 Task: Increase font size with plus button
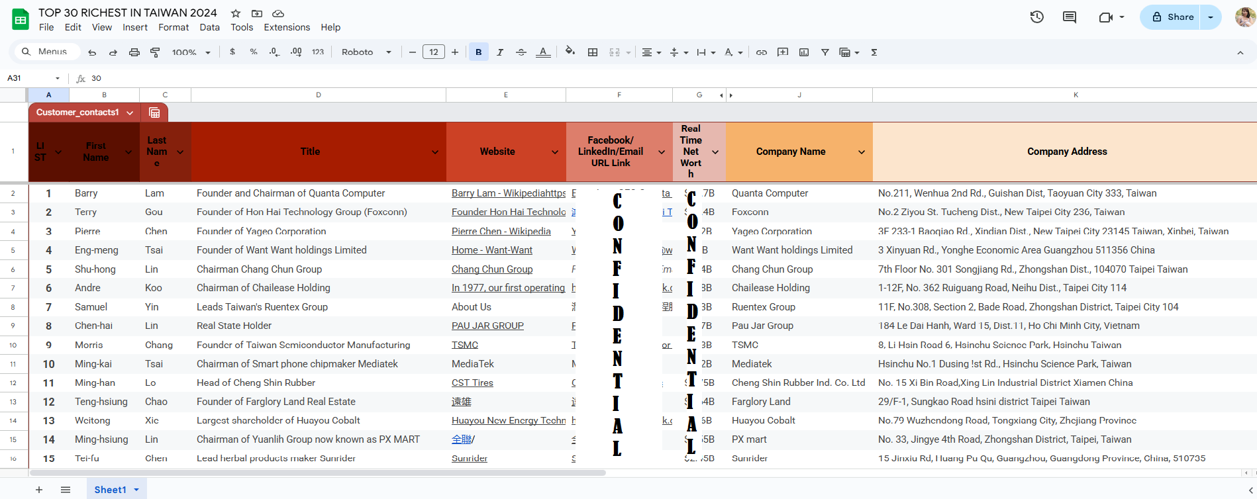[455, 52]
